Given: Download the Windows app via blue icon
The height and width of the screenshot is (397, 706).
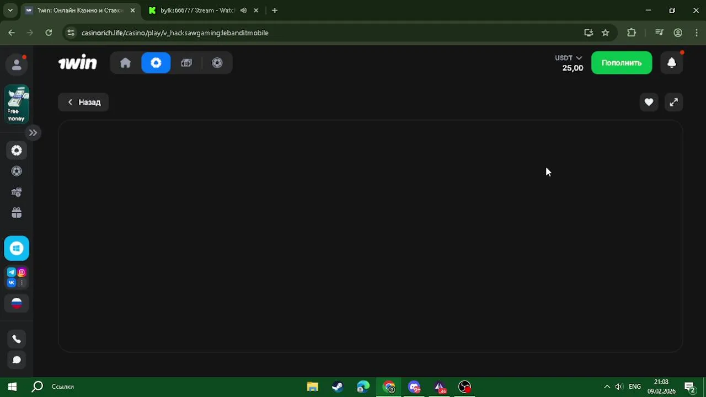Looking at the screenshot, I should (x=17, y=249).
